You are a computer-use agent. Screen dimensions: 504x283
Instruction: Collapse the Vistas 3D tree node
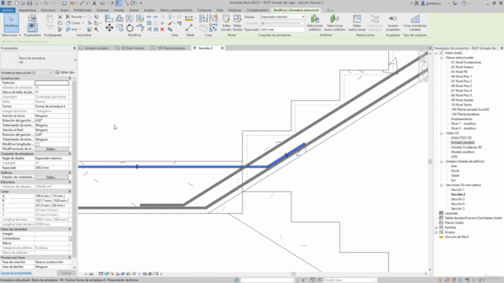pos(441,133)
